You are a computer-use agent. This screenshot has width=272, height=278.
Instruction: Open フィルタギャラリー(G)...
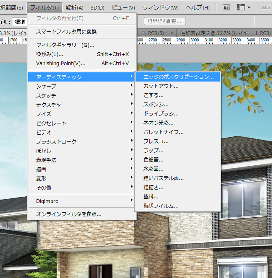click(65, 45)
